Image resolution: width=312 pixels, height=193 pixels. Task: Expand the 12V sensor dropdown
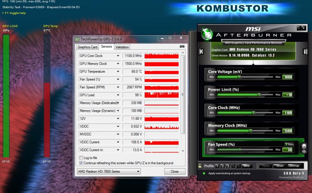coord(118,118)
